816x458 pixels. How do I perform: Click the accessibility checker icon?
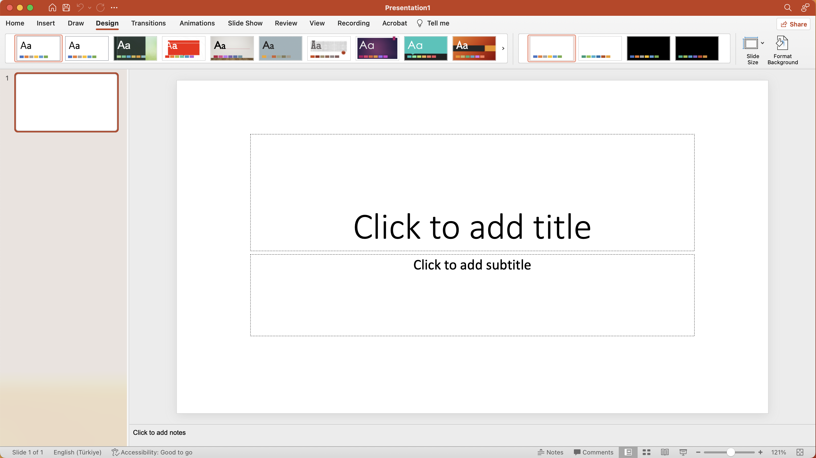point(115,452)
